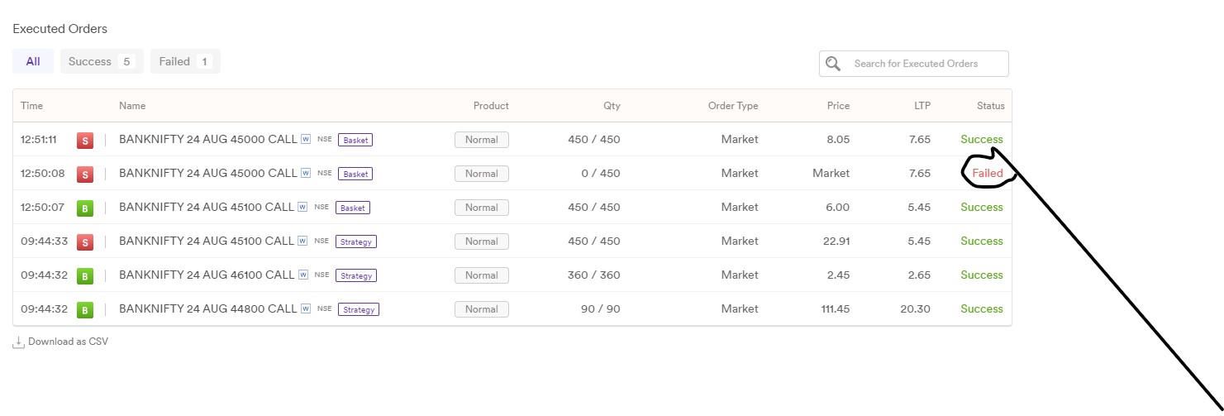Click the search magnifier icon
This screenshot has width=1224, height=416.
click(833, 64)
